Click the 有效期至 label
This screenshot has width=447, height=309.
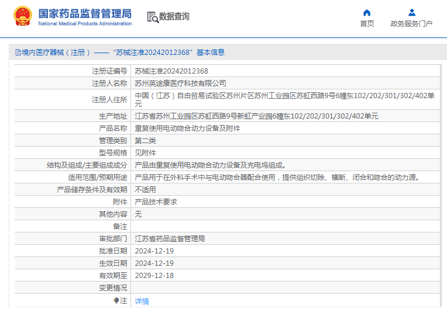coord(113,275)
